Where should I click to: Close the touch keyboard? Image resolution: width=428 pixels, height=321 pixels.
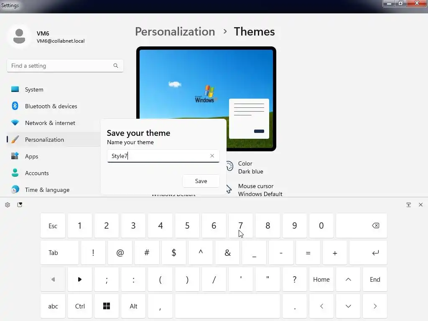(420, 205)
